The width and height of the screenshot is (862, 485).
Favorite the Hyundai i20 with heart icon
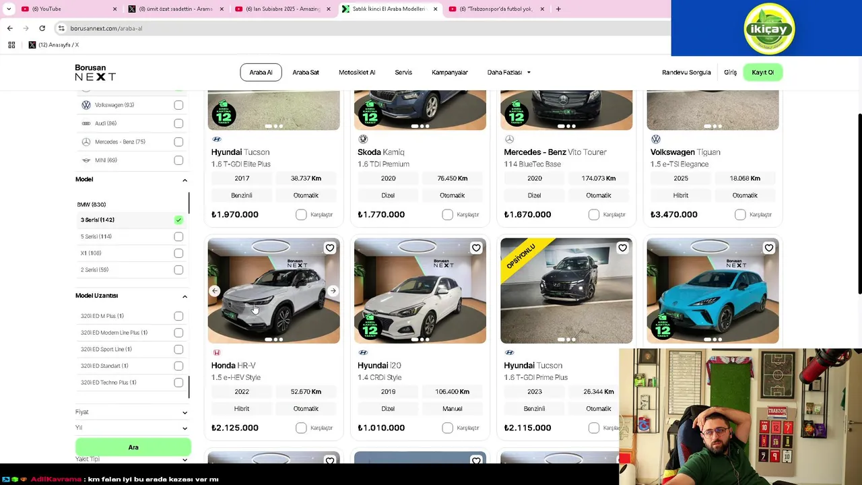click(x=476, y=248)
